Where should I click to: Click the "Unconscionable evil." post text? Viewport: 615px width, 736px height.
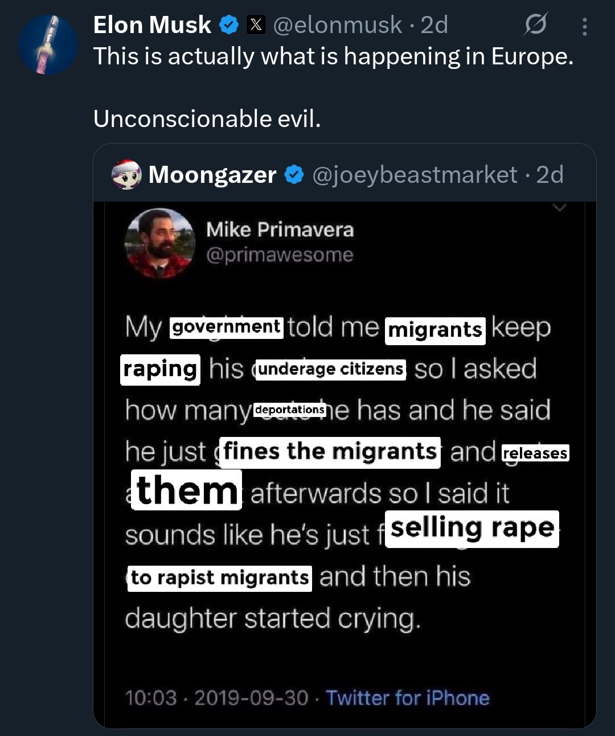click(x=207, y=118)
